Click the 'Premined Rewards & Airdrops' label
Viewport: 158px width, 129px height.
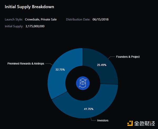[x=26, y=64]
